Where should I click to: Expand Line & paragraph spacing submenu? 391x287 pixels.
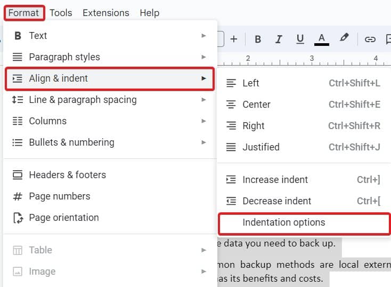click(x=110, y=100)
